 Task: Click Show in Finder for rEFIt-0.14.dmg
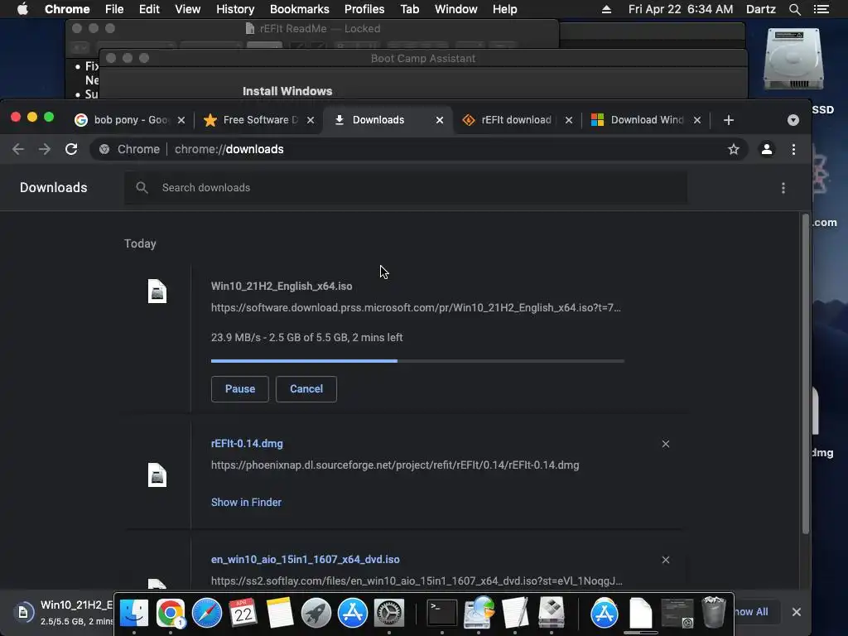[246, 503]
